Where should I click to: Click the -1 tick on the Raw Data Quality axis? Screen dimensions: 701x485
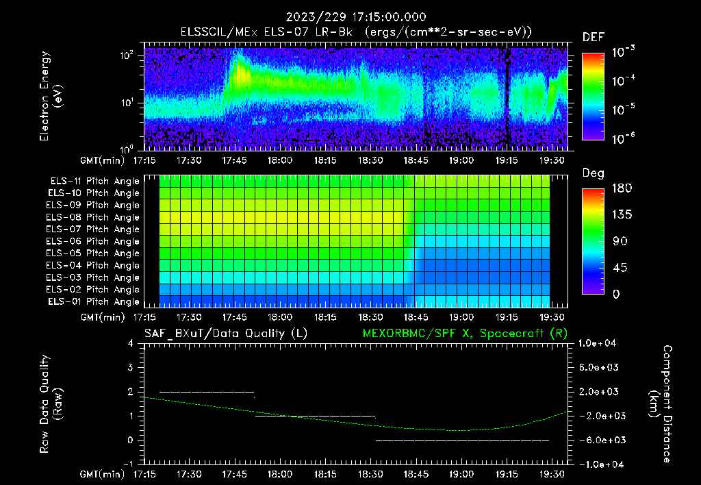[x=128, y=464]
